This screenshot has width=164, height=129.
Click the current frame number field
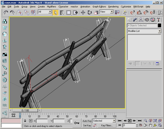(129, 125)
